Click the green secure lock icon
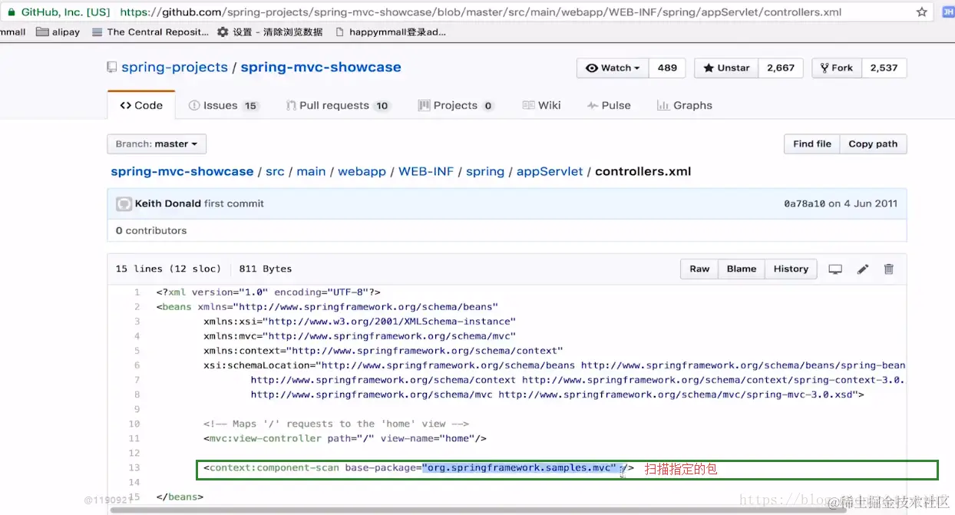The image size is (955, 515). (11, 12)
